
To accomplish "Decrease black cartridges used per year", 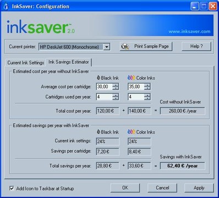I will [116, 98].
